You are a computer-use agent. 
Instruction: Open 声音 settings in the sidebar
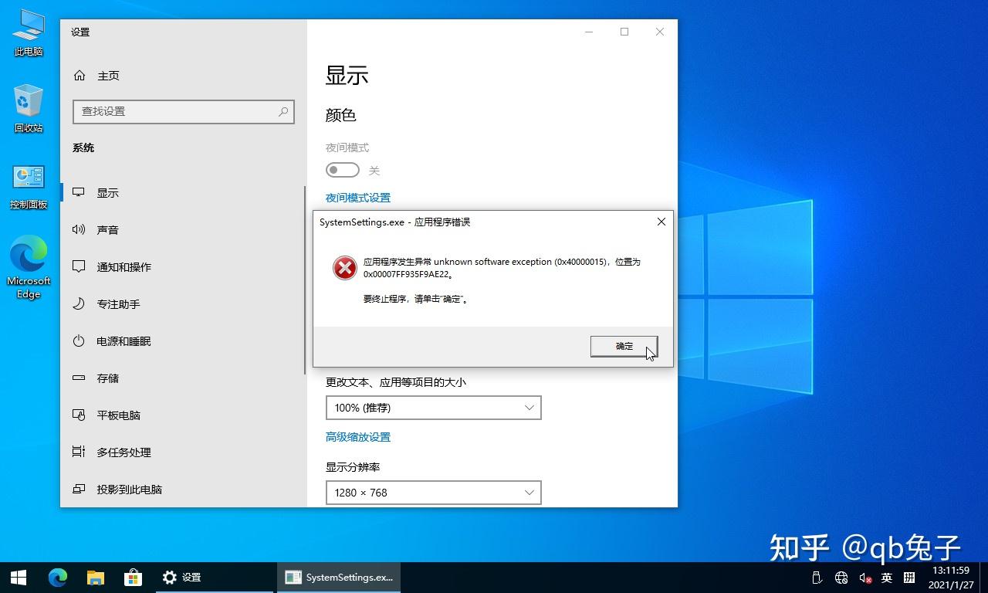108,229
